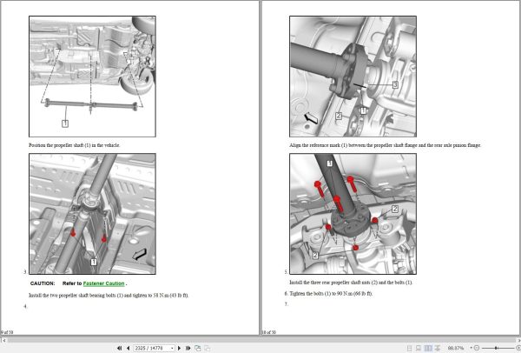This screenshot has height=353, width=521.
Task: Click the '9 of 50' page footer
Action: pos(7,332)
